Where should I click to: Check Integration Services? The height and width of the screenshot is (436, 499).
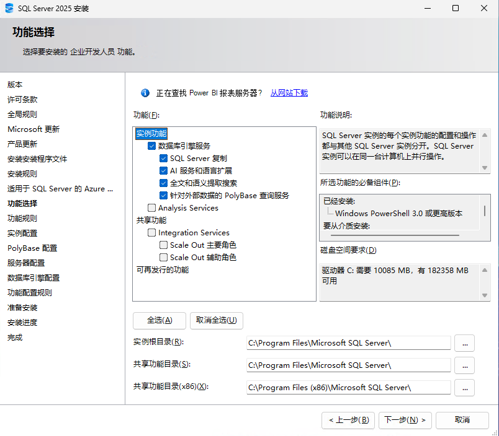coord(151,233)
